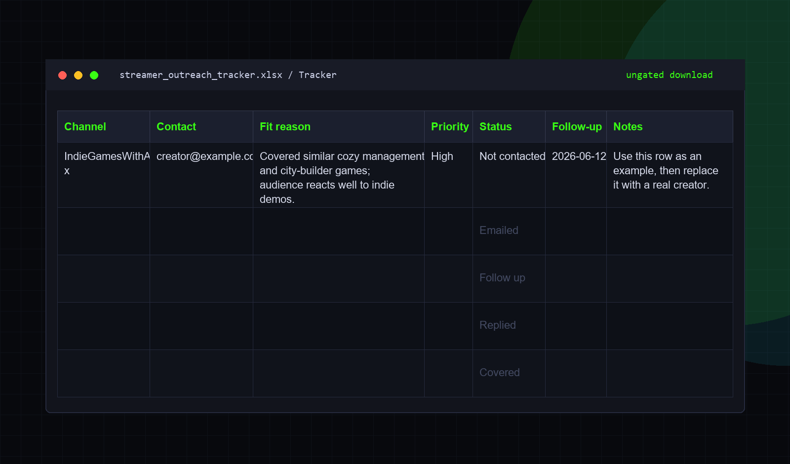Click the Status column header
The image size is (790, 464).
pos(509,127)
